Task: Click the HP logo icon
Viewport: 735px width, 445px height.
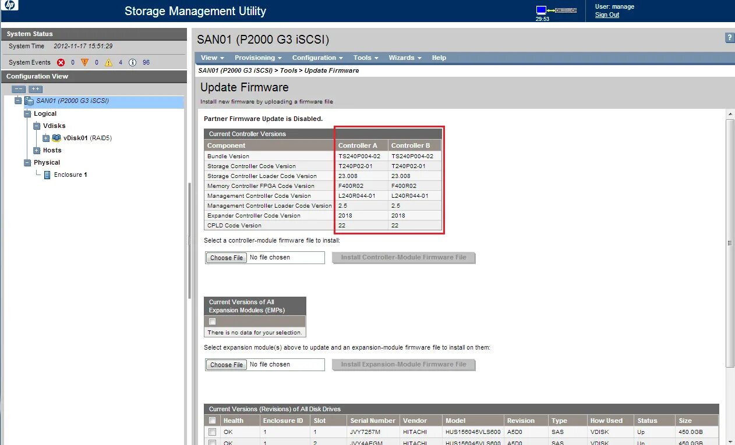Action: [9, 6]
